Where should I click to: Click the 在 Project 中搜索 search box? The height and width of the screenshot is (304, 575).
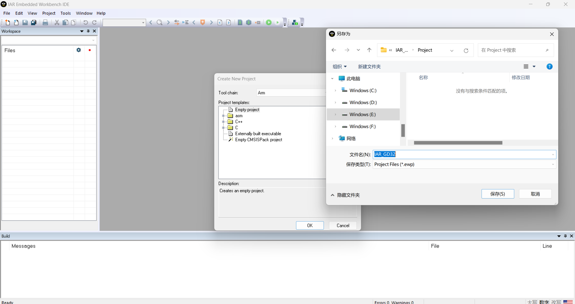coord(516,50)
